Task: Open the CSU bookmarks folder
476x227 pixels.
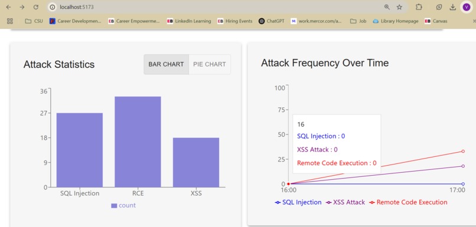Action: click(x=34, y=21)
